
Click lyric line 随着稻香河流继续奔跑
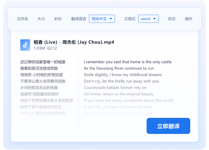pos(39,68)
